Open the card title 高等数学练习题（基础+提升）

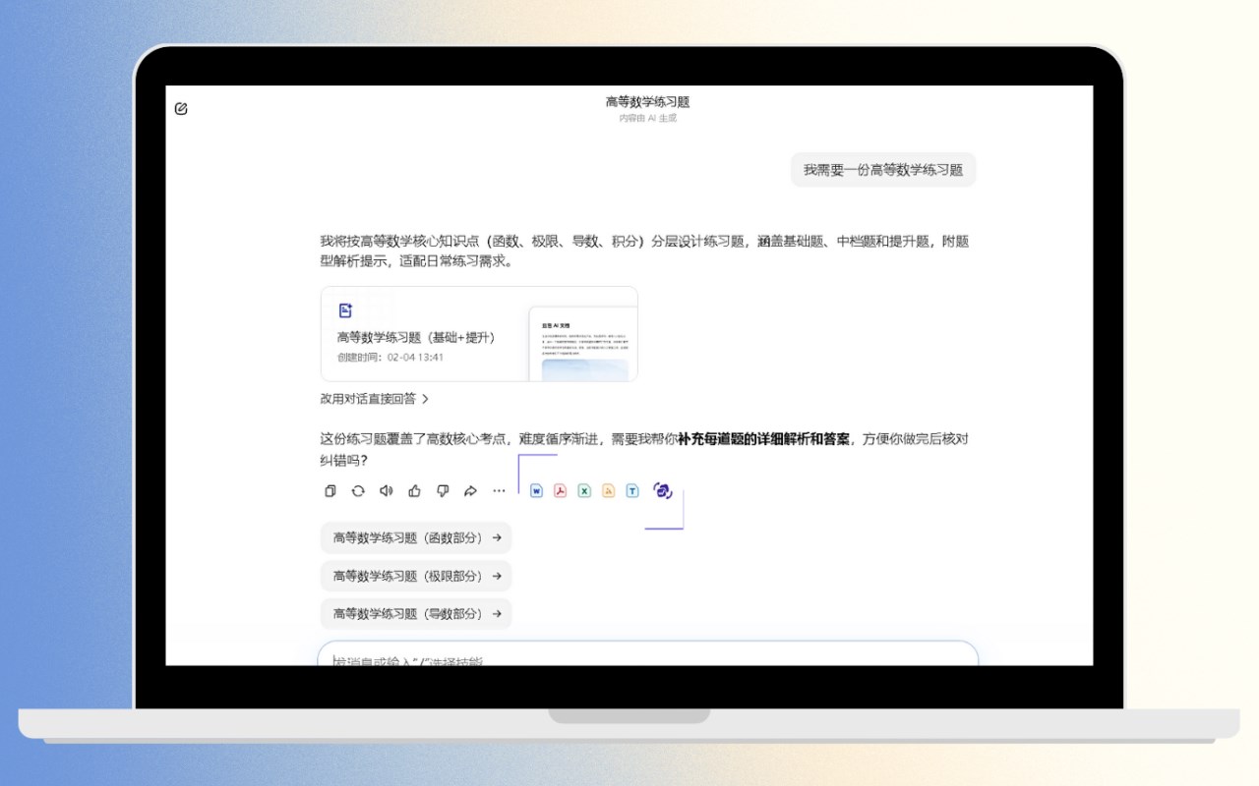(416, 338)
